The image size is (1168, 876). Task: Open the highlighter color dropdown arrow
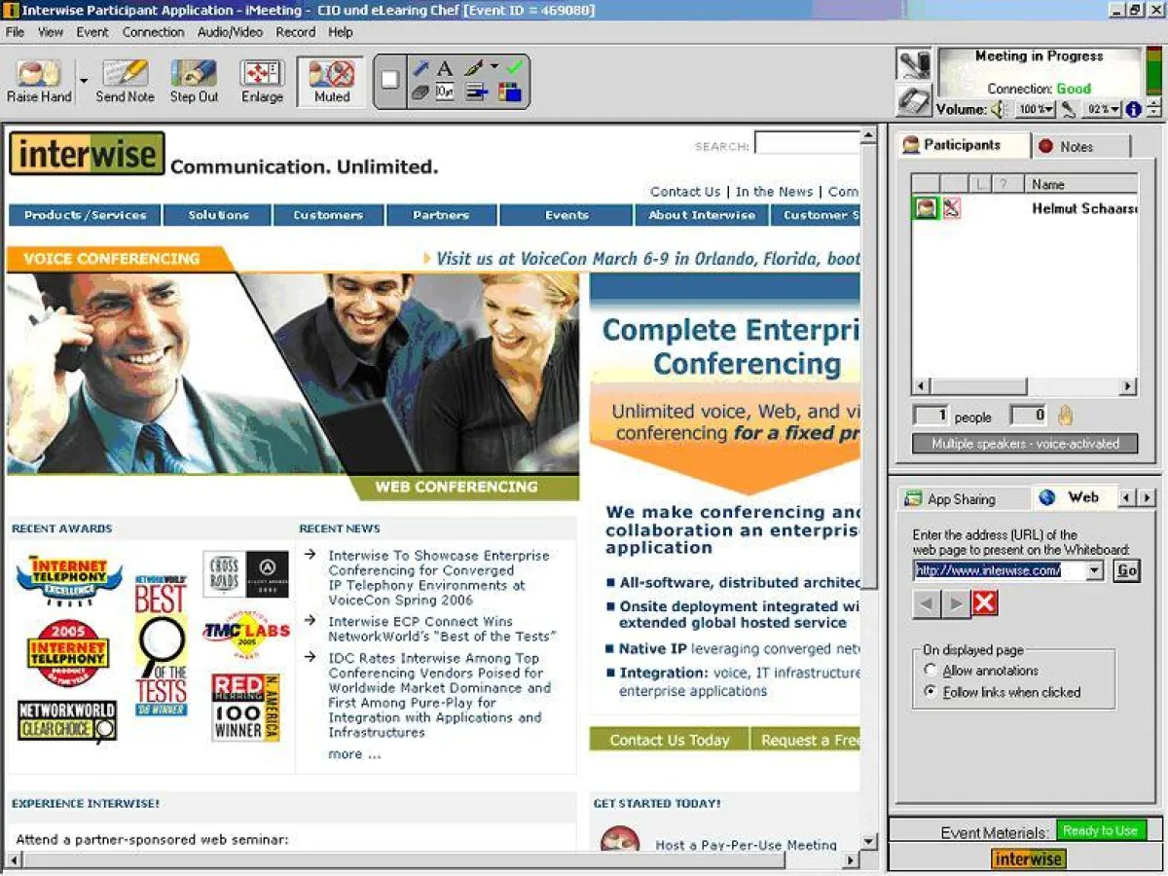(x=493, y=66)
